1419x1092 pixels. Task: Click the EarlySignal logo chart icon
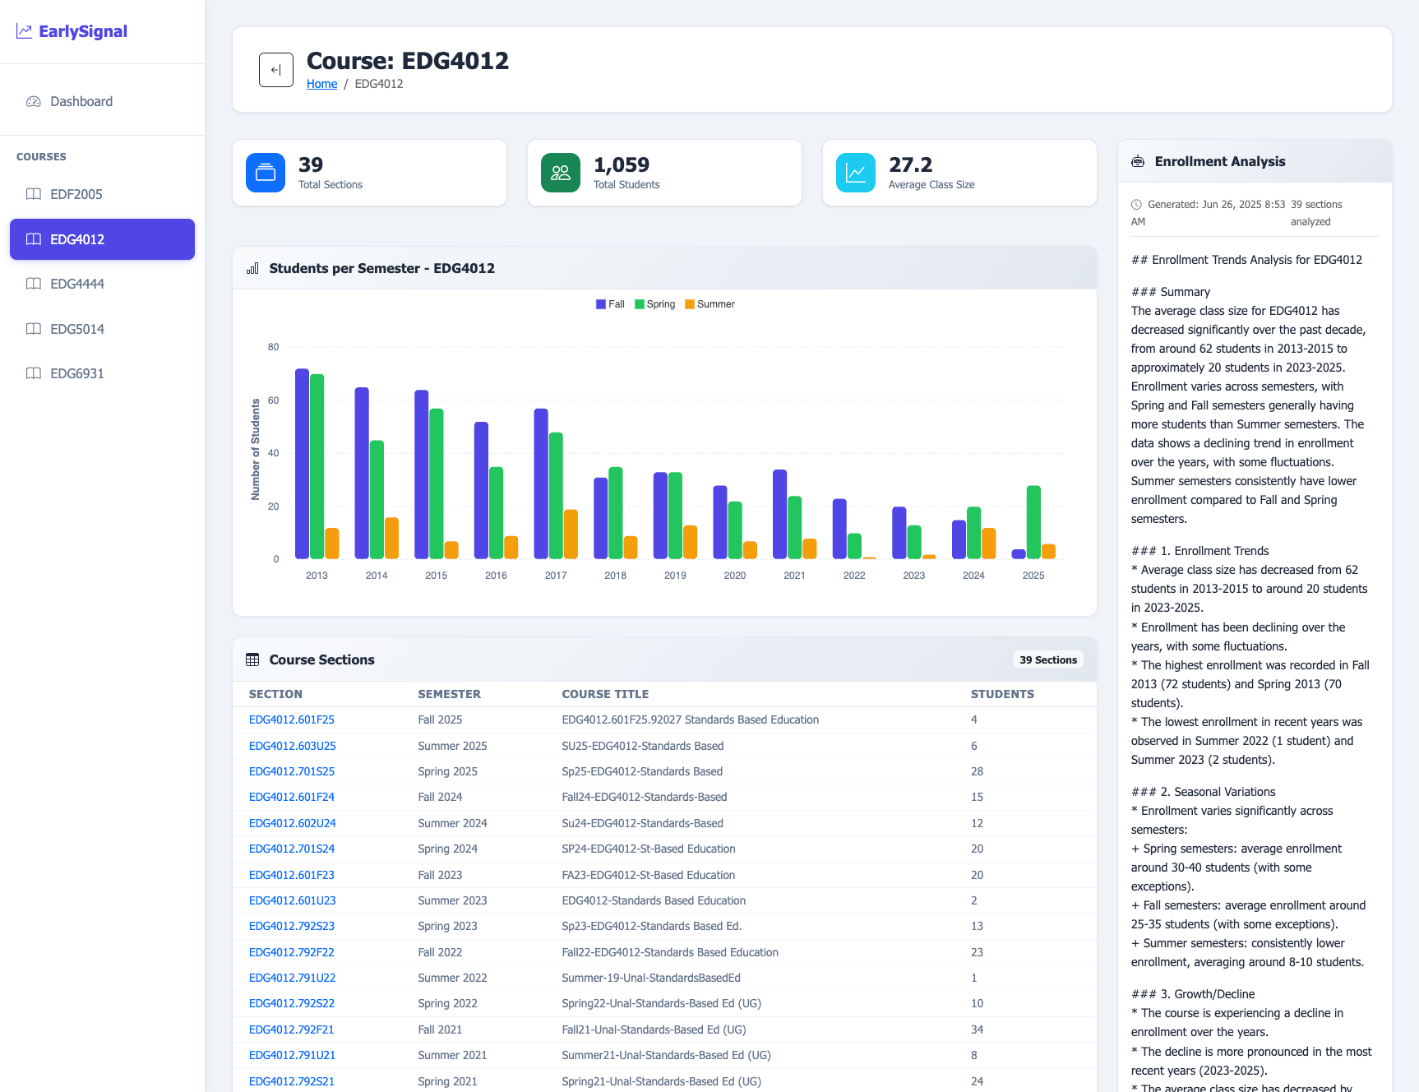[25, 31]
